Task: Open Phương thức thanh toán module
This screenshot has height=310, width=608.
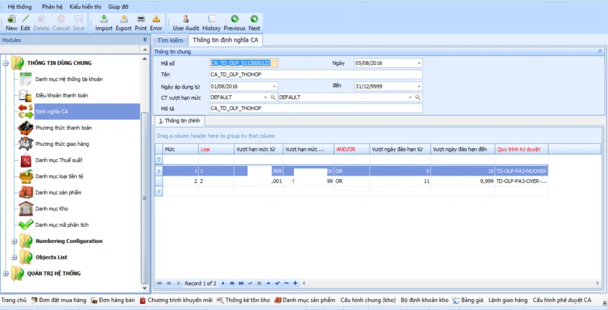Action: coord(64,128)
